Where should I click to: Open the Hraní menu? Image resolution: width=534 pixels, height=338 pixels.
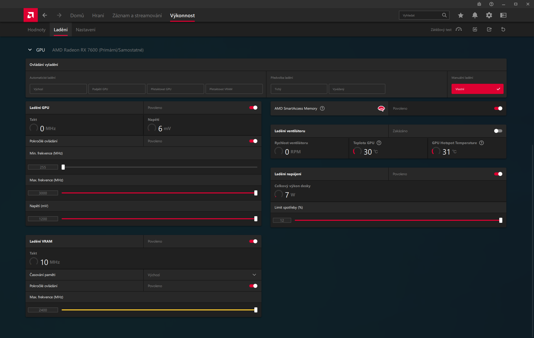pos(98,15)
